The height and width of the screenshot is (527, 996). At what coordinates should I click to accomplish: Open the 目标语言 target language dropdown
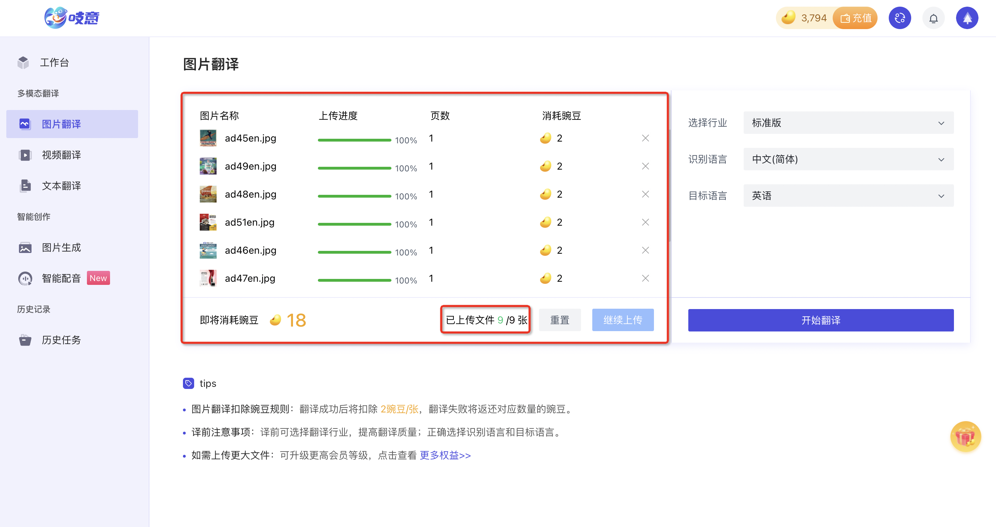848,196
